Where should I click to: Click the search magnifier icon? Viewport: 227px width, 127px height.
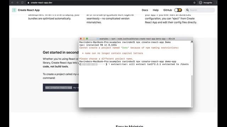(x=188, y=10)
